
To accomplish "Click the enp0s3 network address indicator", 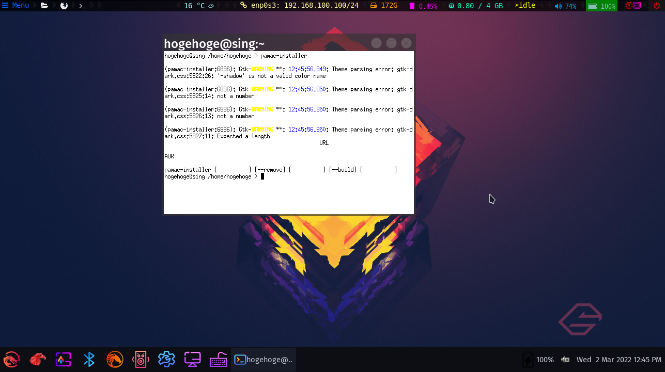I will coord(299,6).
